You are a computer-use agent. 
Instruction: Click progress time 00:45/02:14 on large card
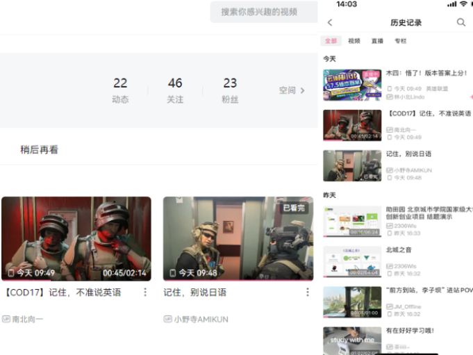coord(124,273)
